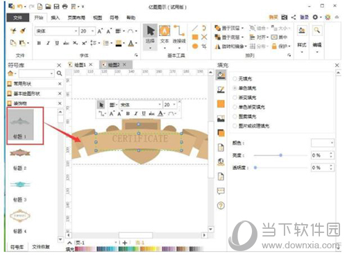This screenshot has width=347, height=258.
Task: Expand 置于底层 send to back dropdown
Action: click(242, 37)
